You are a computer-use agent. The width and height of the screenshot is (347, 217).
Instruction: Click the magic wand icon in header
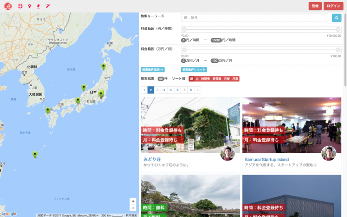click(48, 6)
